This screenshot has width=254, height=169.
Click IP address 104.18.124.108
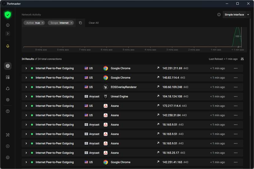tap(172, 96)
